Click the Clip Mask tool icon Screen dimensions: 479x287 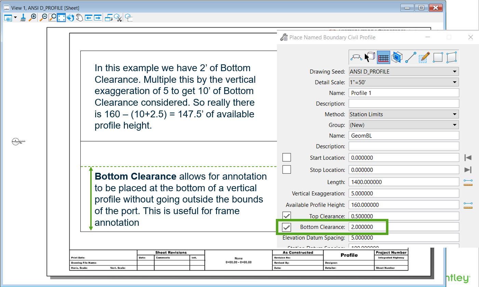click(x=129, y=18)
